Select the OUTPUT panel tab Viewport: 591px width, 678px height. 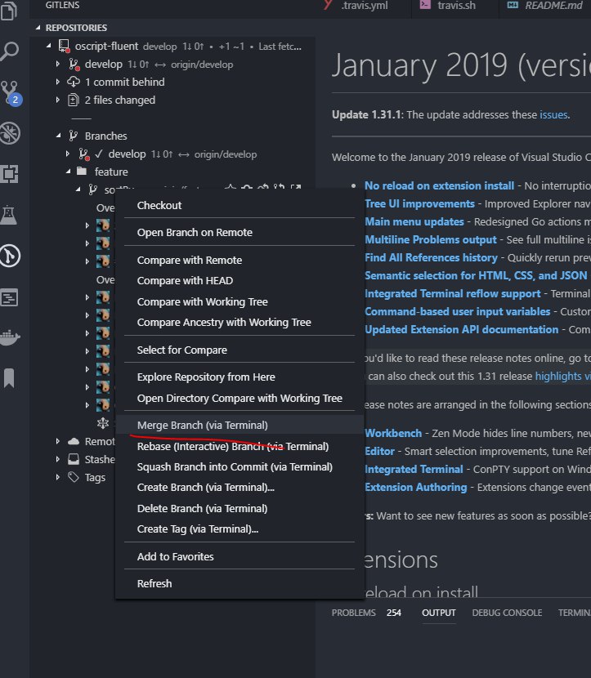click(x=439, y=613)
